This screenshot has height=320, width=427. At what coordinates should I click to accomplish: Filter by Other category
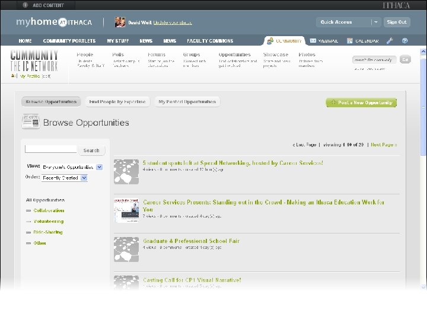[40, 244]
